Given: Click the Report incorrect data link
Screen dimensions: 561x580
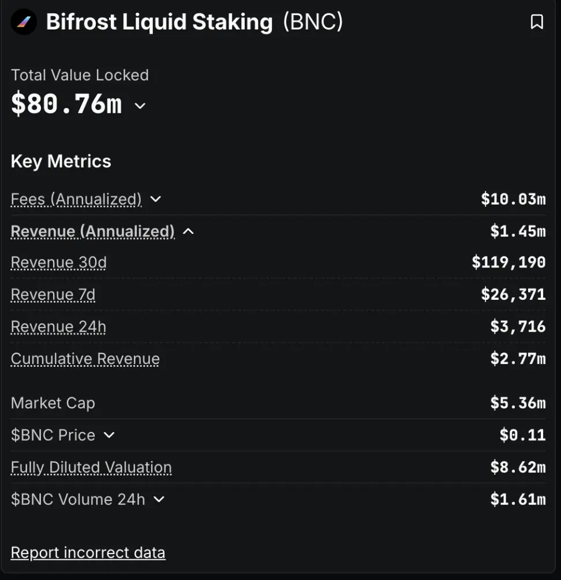Looking at the screenshot, I should point(88,553).
